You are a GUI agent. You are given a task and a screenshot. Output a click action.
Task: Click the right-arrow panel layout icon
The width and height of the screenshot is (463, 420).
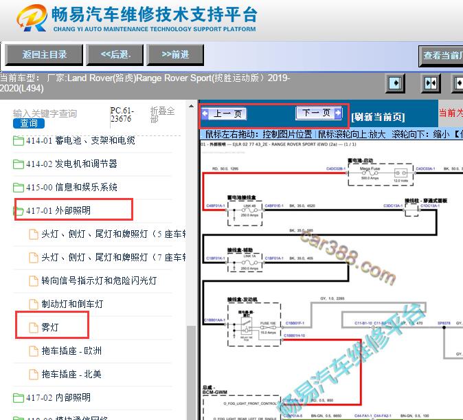[396, 83]
